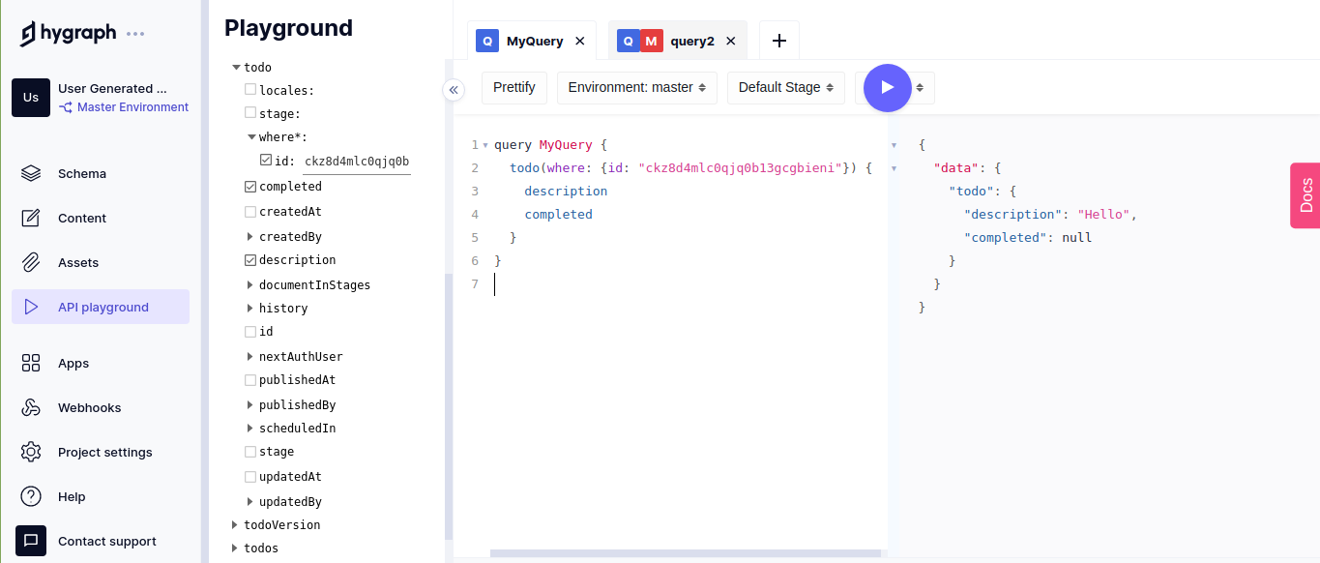Open Contact support chat icon
The width and height of the screenshot is (1320, 563).
31,541
